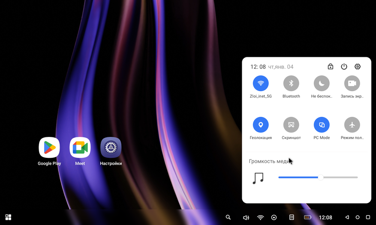This screenshot has width=376, height=225.
Task: Click the music note media icon
Action: (x=258, y=178)
